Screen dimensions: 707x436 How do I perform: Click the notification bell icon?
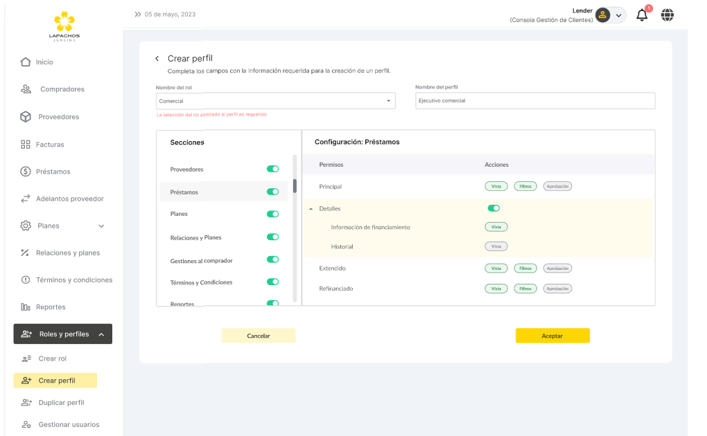[642, 15]
